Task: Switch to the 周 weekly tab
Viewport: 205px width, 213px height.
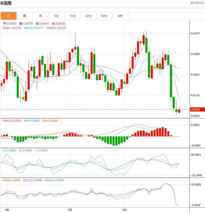Action: [24, 16]
